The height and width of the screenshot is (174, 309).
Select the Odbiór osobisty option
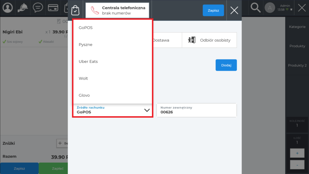click(209, 40)
